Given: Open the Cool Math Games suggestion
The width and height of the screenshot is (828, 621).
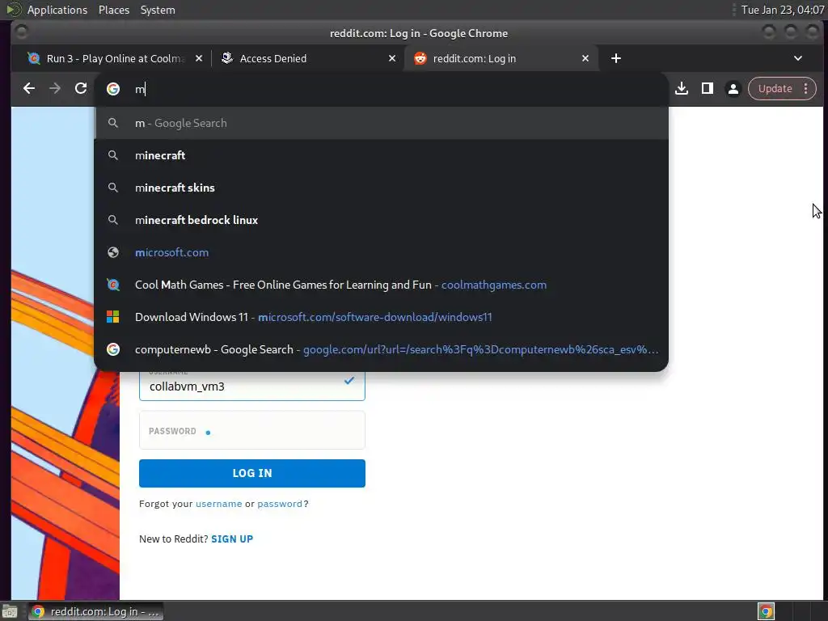Looking at the screenshot, I should [x=382, y=285].
